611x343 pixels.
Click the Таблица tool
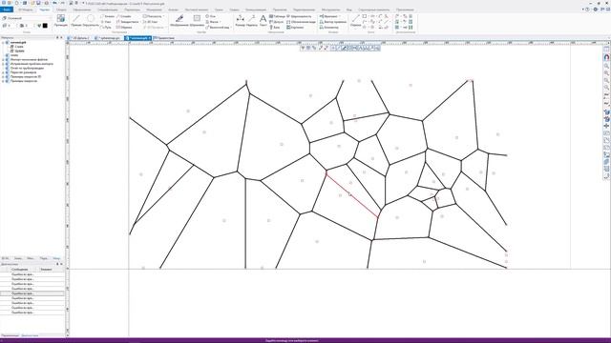pyautogui.click(x=277, y=16)
